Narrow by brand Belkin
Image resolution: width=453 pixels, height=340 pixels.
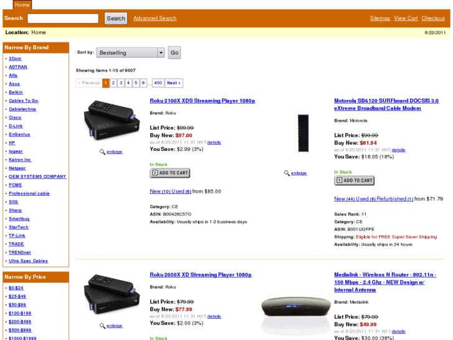tap(16, 92)
